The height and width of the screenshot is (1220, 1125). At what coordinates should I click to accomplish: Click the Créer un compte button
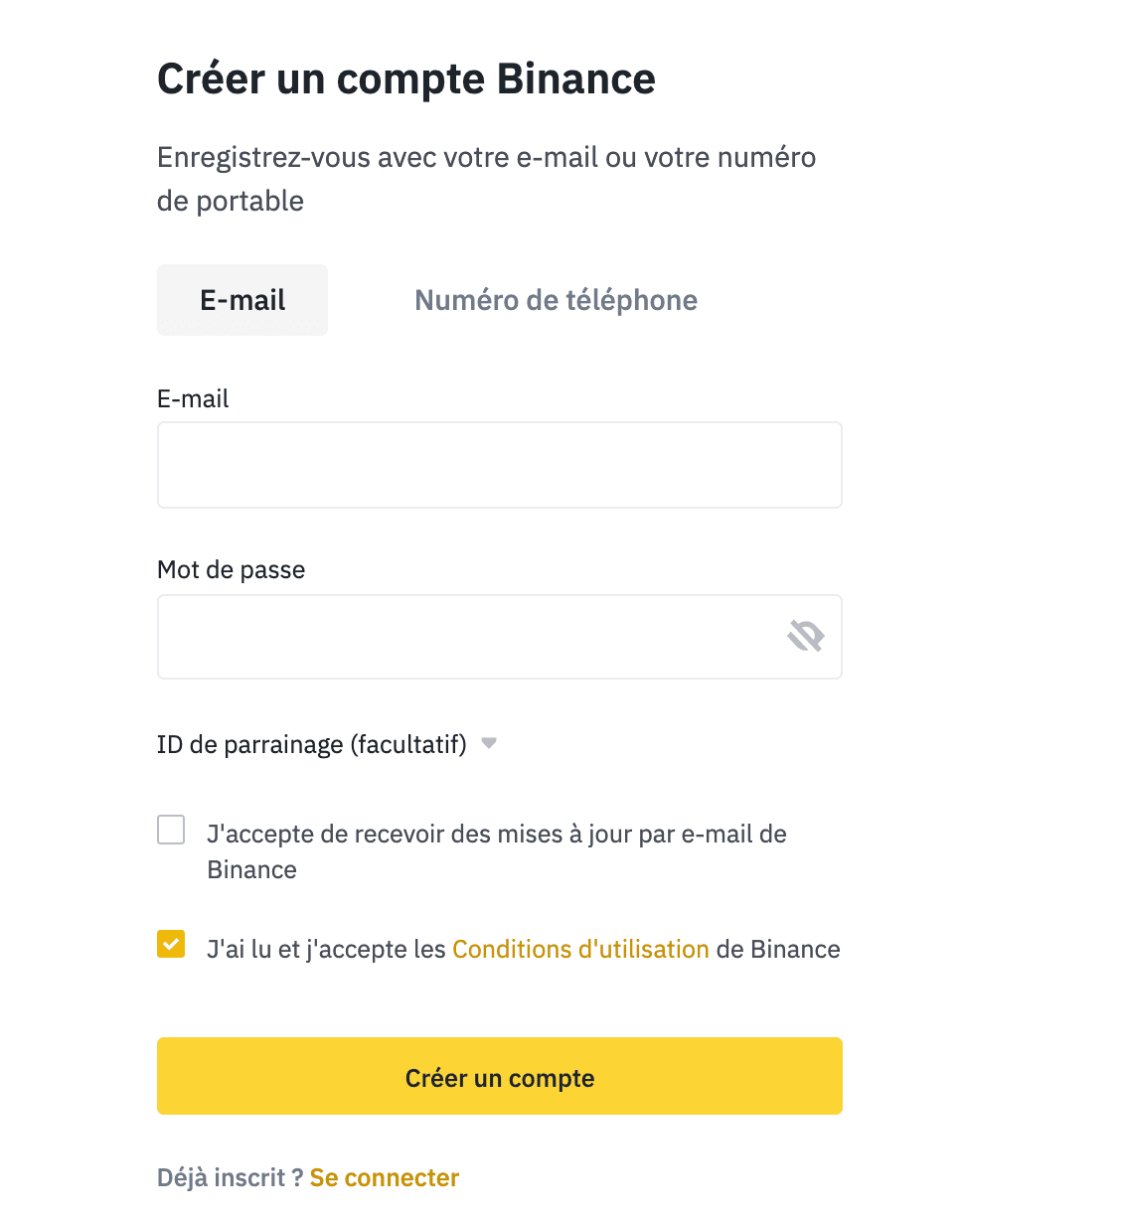coord(500,1076)
